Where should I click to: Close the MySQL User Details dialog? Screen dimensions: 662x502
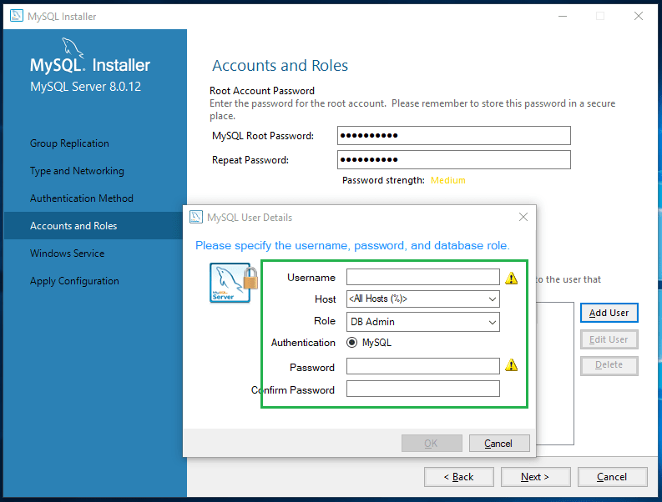click(x=523, y=218)
